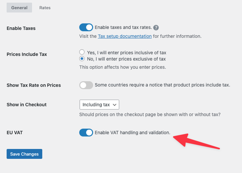Click the "Enable VAT handling and validation" label
This screenshot has width=242, height=173.
(x=132, y=133)
